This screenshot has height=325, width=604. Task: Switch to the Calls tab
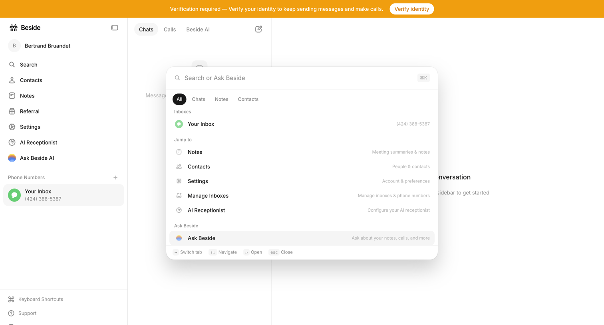(x=170, y=30)
